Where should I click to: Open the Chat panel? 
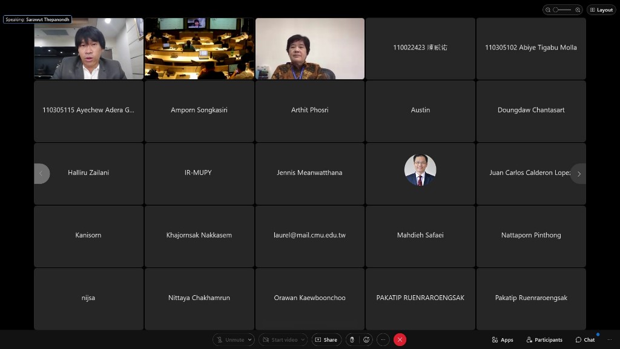(585, 339)
